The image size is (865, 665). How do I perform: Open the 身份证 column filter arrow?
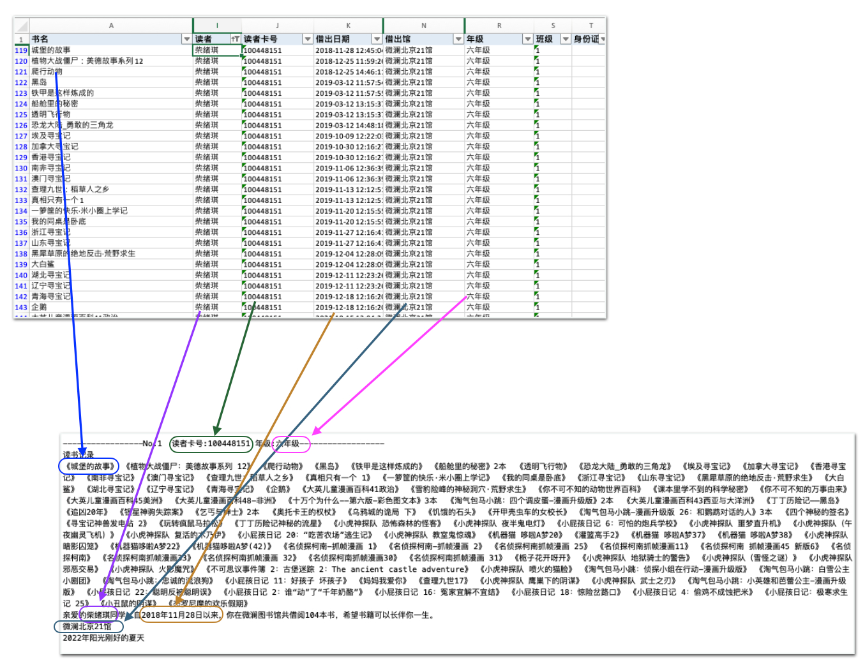602,40
